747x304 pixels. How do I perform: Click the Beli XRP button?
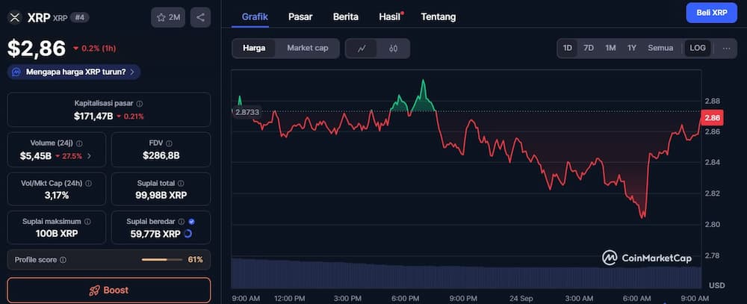click(712, 13)
